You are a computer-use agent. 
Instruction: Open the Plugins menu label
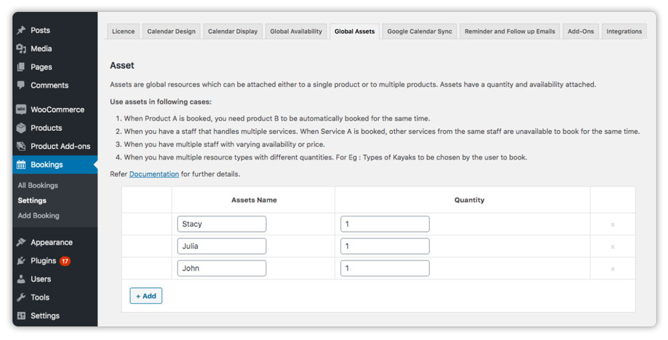click(43, 261)
